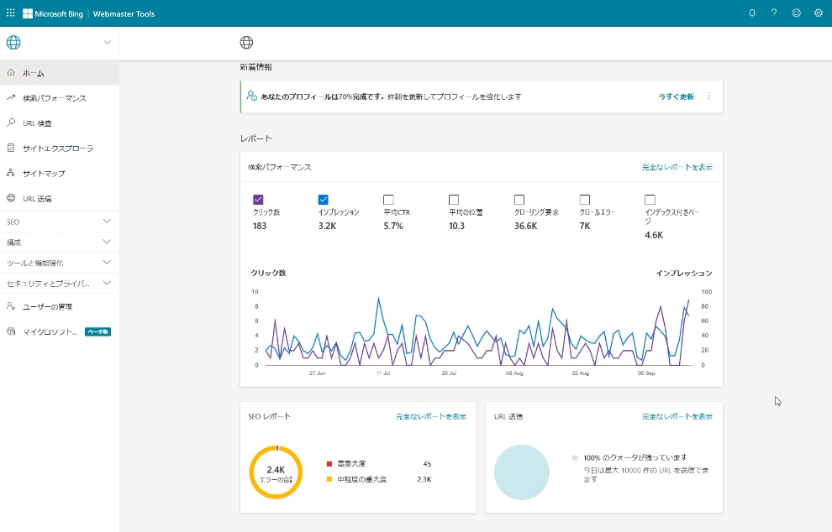Open URL 検査 in sidebar
Viewport: 832px width, 532px height.
(60, 123)
